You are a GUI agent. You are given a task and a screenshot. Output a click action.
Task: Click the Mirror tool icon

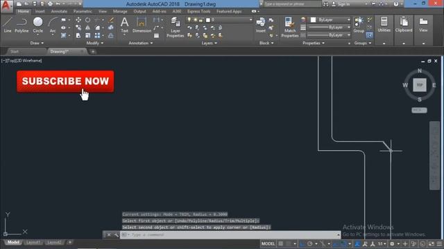(88, 28)
